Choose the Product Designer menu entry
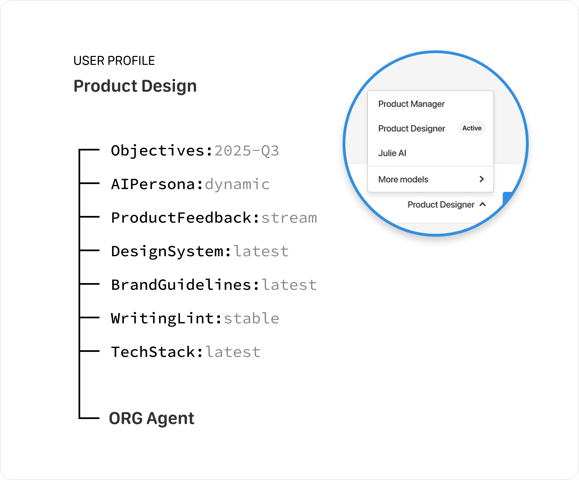 [411, 129]
